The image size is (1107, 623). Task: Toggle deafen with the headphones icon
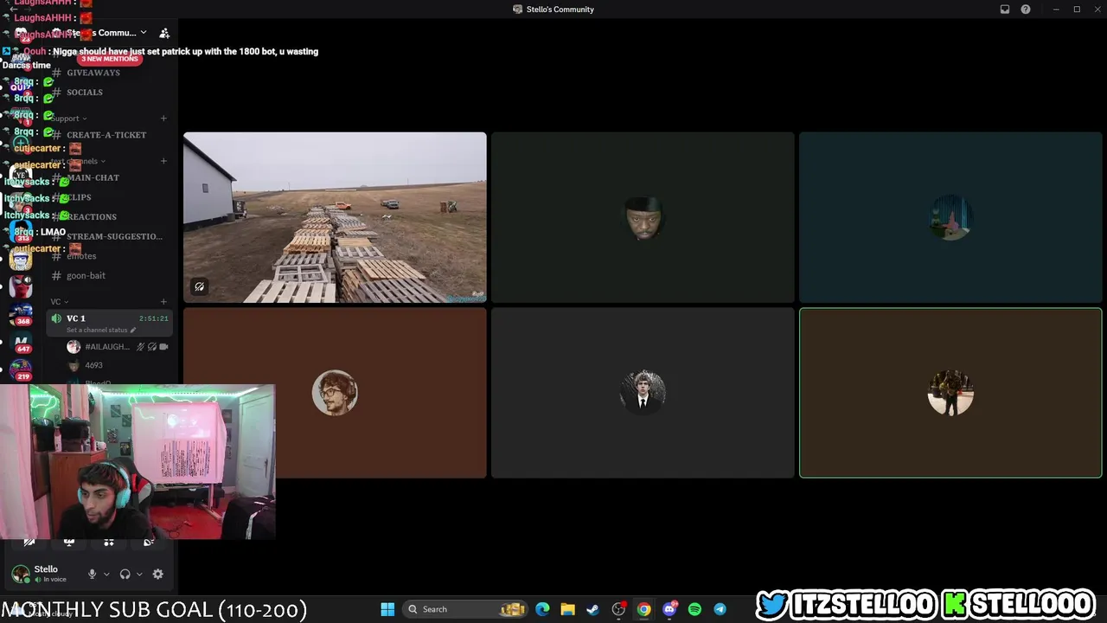[x=125, y=574]
